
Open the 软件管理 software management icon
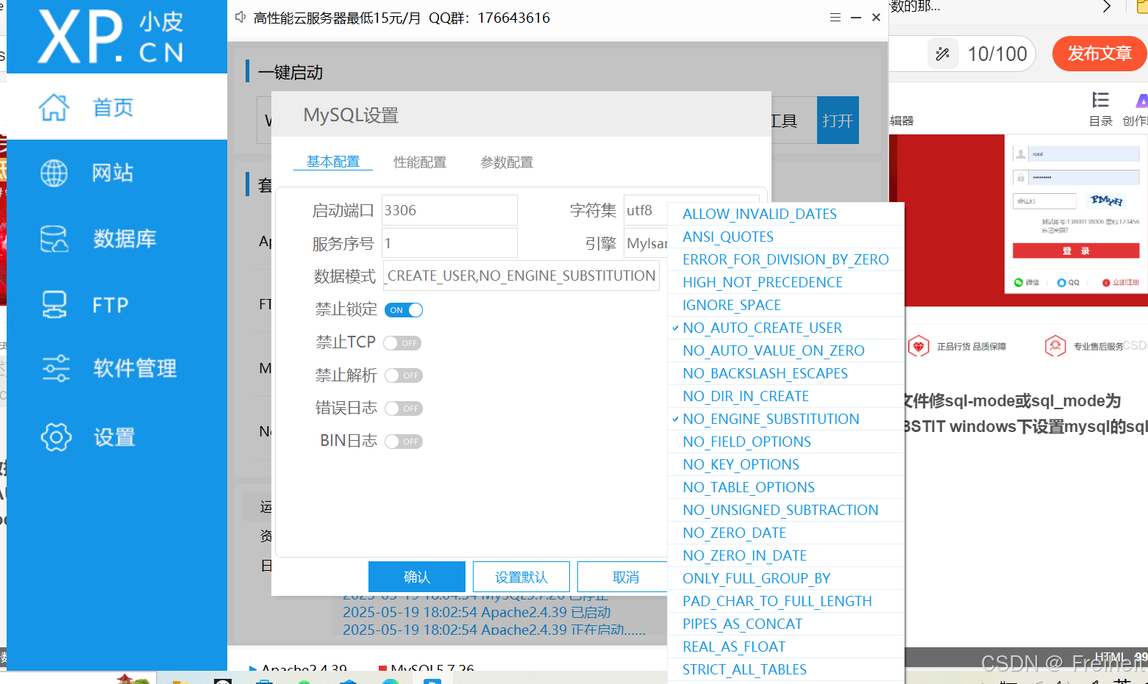point(56,368)
